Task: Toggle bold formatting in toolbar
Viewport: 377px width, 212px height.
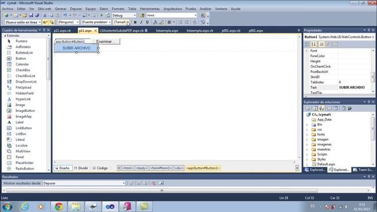Action: point(135,22)
